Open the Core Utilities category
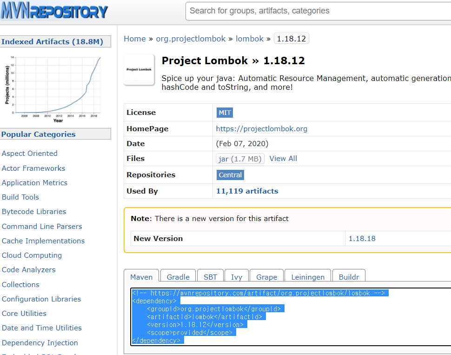The image size is (451, 355). pyautogui.click(x=24, y=313)
